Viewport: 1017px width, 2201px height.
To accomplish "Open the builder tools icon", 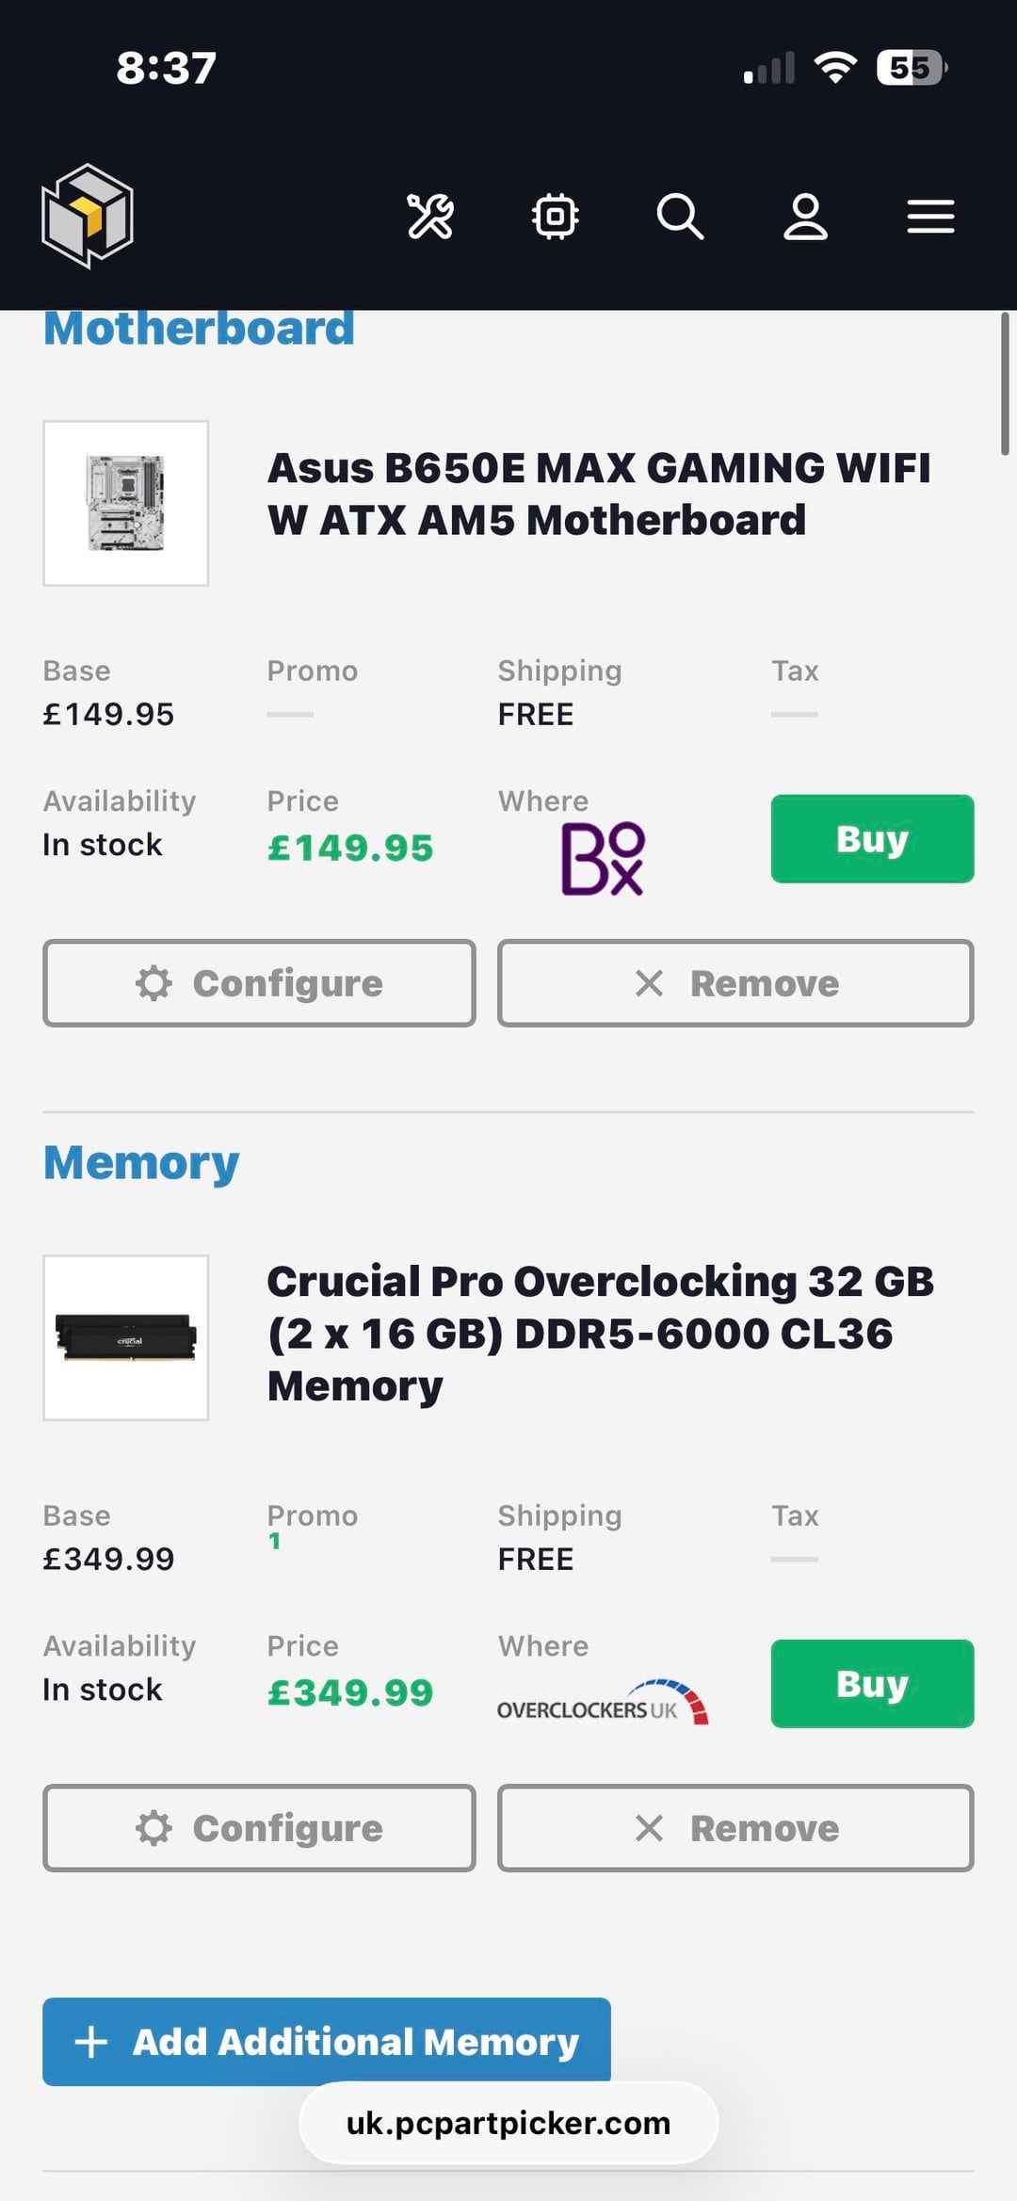I will click(x=430, y=217).
